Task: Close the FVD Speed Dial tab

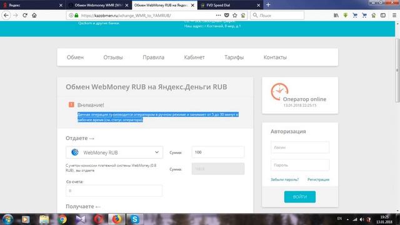Action: [258, 5]
